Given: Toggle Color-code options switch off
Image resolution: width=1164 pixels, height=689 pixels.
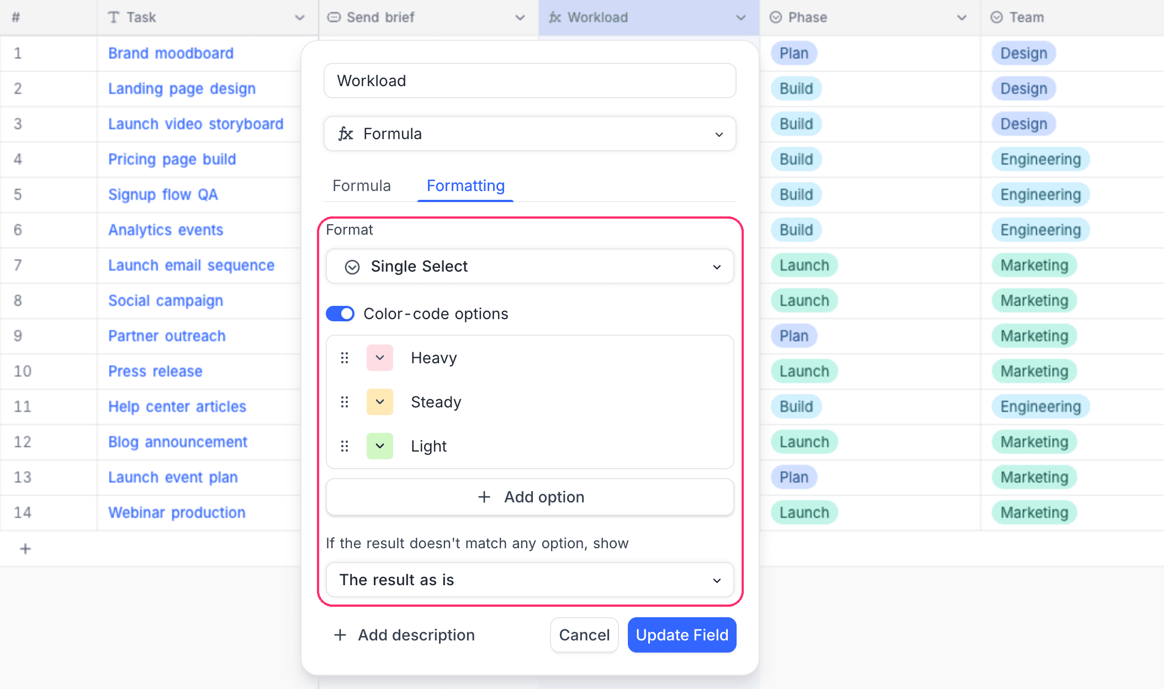Looking at the screenshot, I should tap(340, 314).
